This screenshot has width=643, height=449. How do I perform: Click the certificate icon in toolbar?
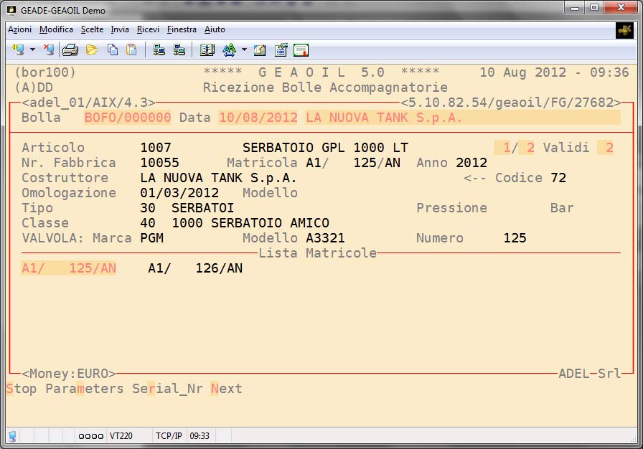[301, 50]
